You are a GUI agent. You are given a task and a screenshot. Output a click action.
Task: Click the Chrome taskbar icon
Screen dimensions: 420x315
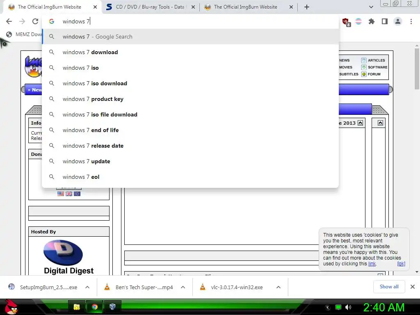coord(94,307)
